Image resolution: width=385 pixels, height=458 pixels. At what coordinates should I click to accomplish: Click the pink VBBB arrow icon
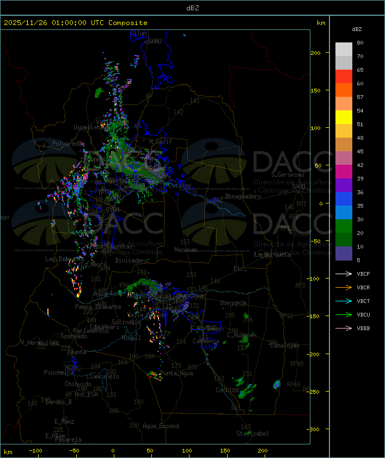click(x=344, y=328)
